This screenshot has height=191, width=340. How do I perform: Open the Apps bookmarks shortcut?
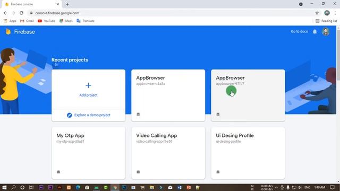(x=10, y=21)
